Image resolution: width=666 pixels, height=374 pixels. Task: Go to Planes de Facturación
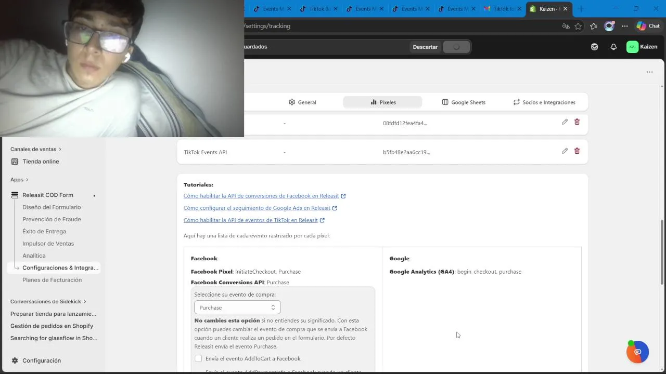(52, 280)
